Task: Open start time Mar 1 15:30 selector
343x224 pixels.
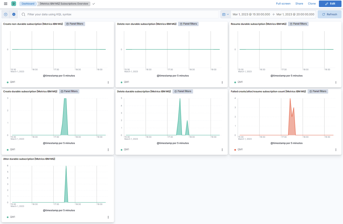Action: click(251, 14)
